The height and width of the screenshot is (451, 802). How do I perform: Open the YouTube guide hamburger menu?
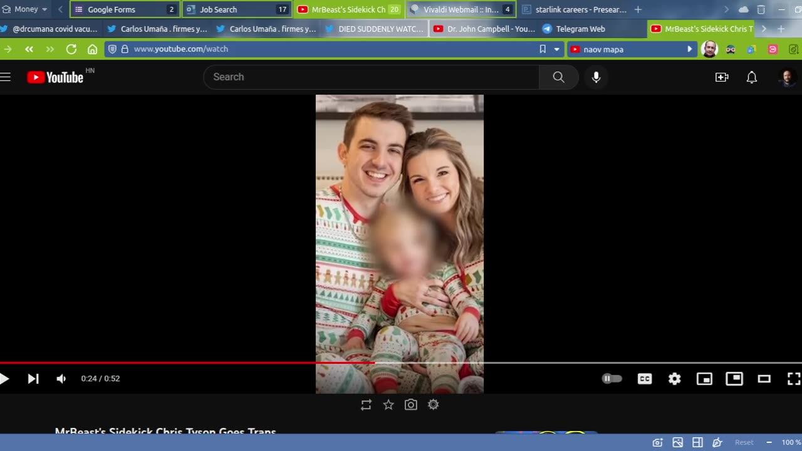point(5,77)
